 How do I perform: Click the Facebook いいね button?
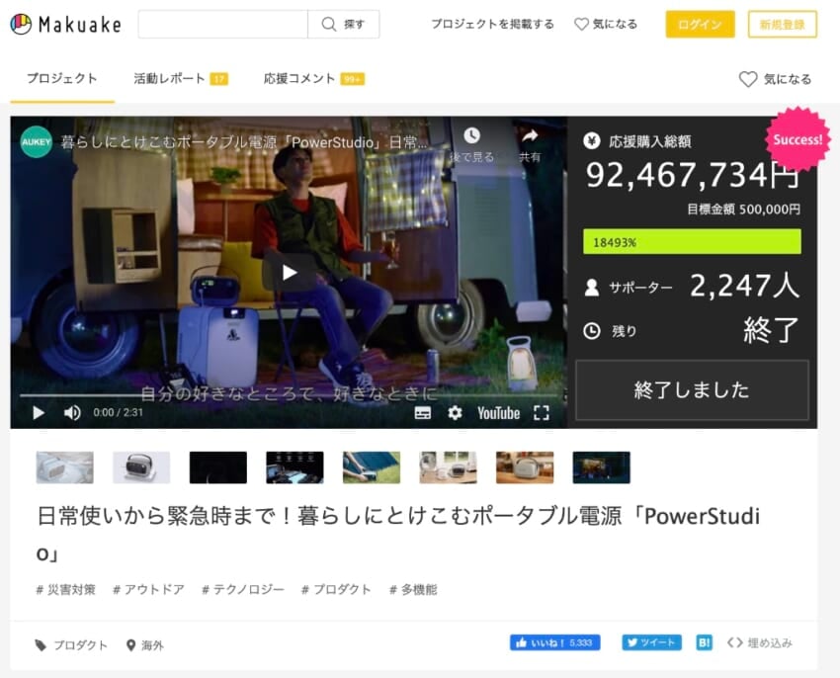pos(554,642)
